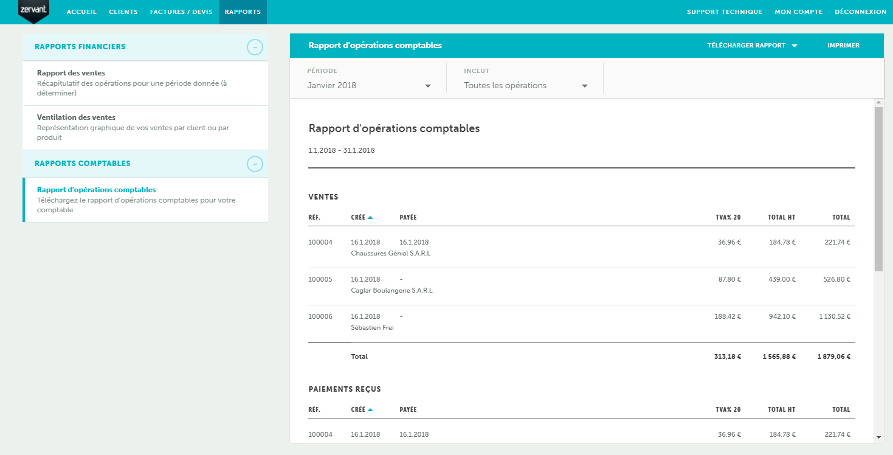Open the Télécharger Rapport dropdown
Screen dimensions: 893x455
(752, 46)
